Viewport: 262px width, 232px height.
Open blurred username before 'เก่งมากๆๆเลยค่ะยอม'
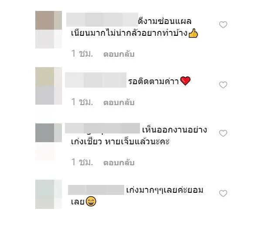pyautogui.click(x=96, y=190)
